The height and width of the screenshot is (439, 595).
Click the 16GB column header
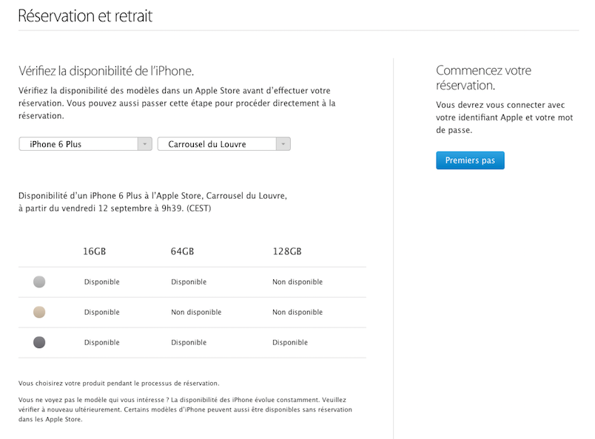(95, 251)
